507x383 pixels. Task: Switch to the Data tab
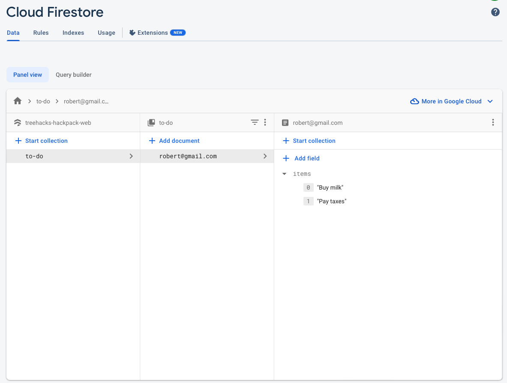click(x=13, y=33)
